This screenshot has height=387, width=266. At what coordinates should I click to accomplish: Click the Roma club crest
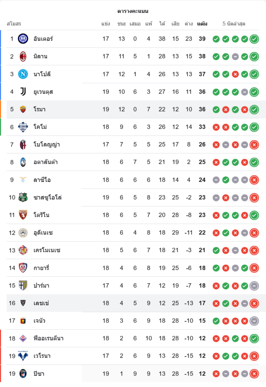point(23,109)
